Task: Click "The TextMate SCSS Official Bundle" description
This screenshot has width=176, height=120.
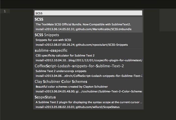Action: pos(83,24)
